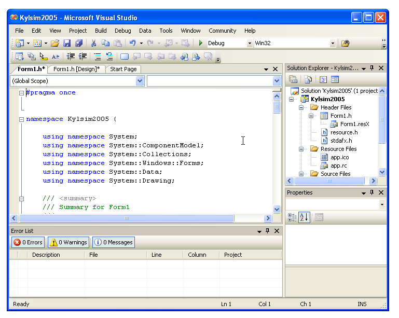
Task: Select the stdafx.h file
Action: [x=341, y=141]
